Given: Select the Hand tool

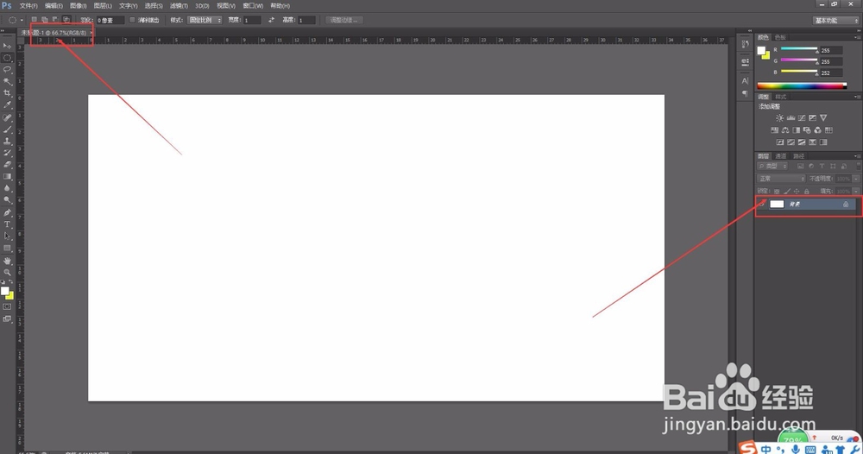Looking at the screenshot, I should [7, 261].
